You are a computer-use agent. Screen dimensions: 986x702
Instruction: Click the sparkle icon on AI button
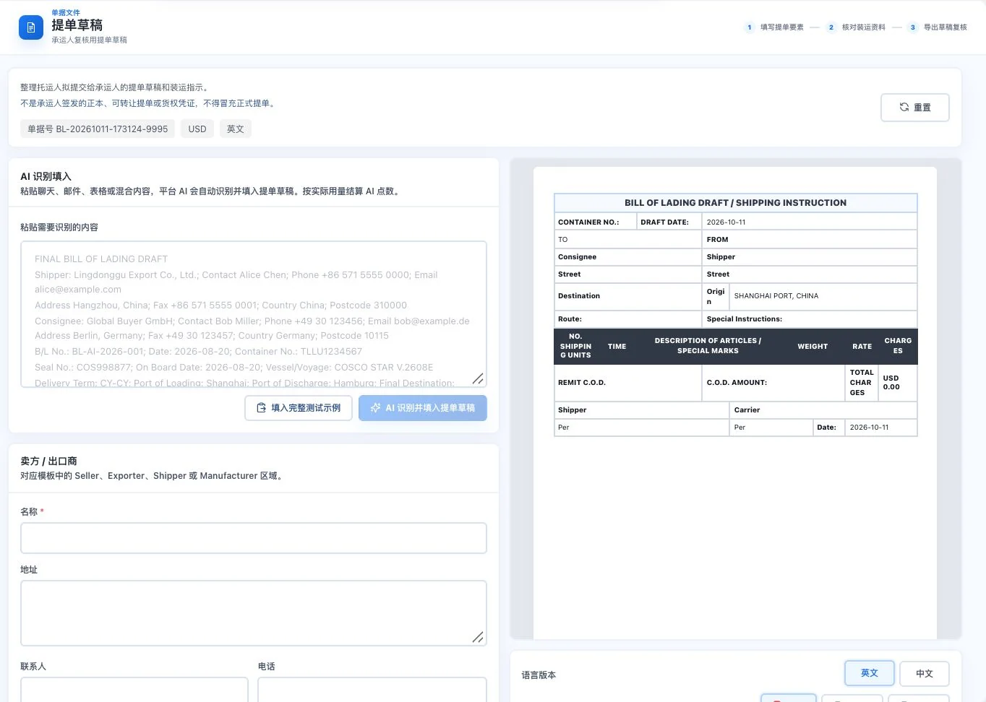375,408
